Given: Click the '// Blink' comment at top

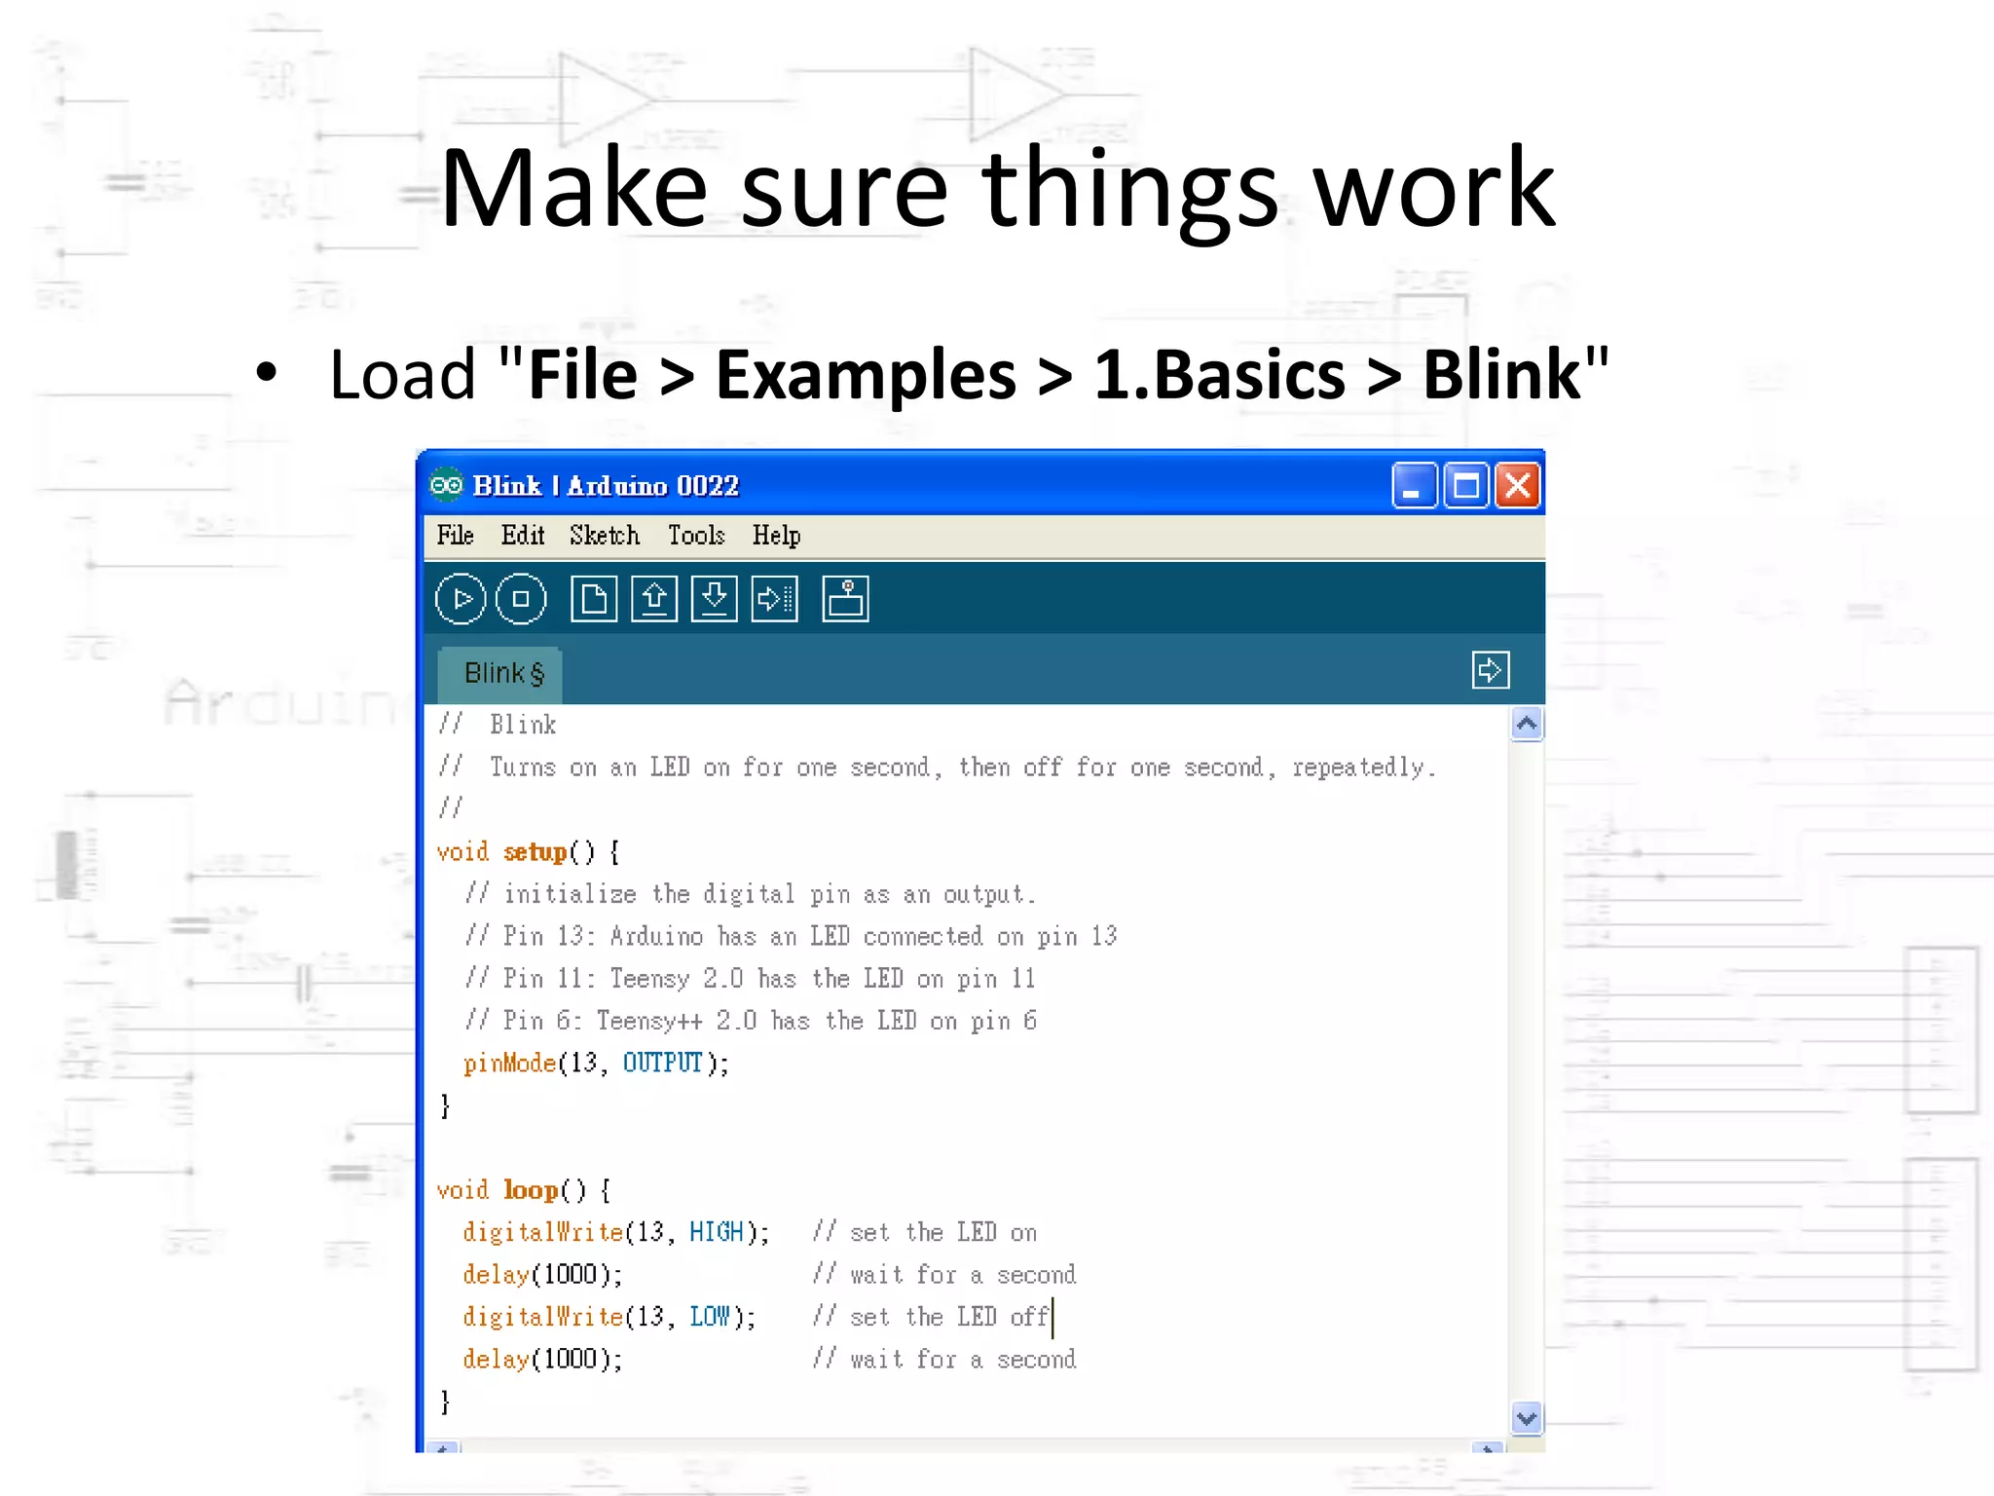Looking at the screenshot, I should 497,725.
